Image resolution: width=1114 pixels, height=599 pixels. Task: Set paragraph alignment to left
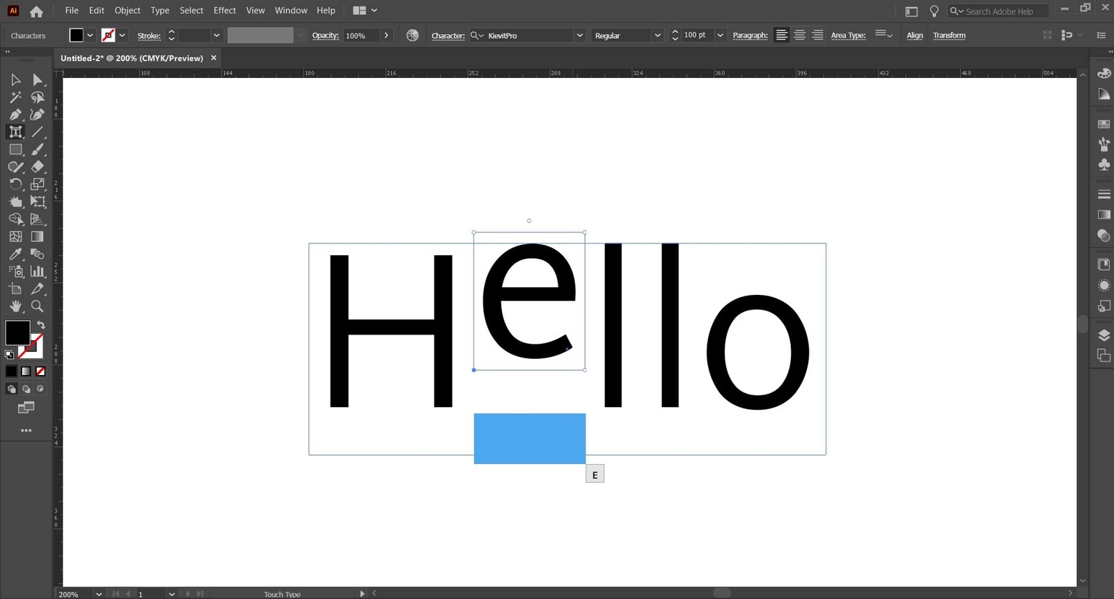click(781, 35)
